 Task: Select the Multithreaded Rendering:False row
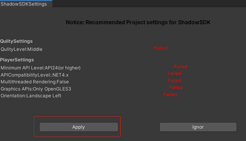pyautogui.click(x=35, y=82)
